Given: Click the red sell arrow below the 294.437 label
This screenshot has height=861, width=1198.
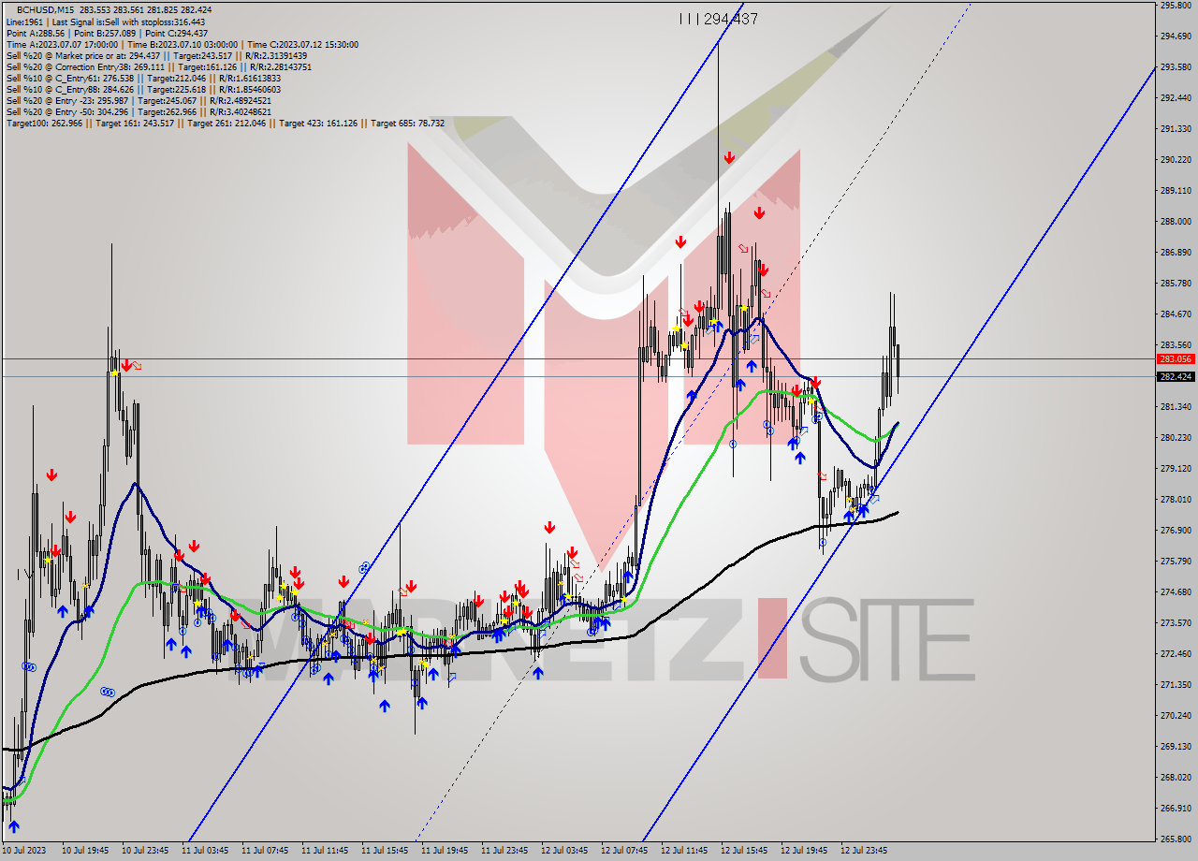Looking at the screenshot, I should click(x=729, y=158).
